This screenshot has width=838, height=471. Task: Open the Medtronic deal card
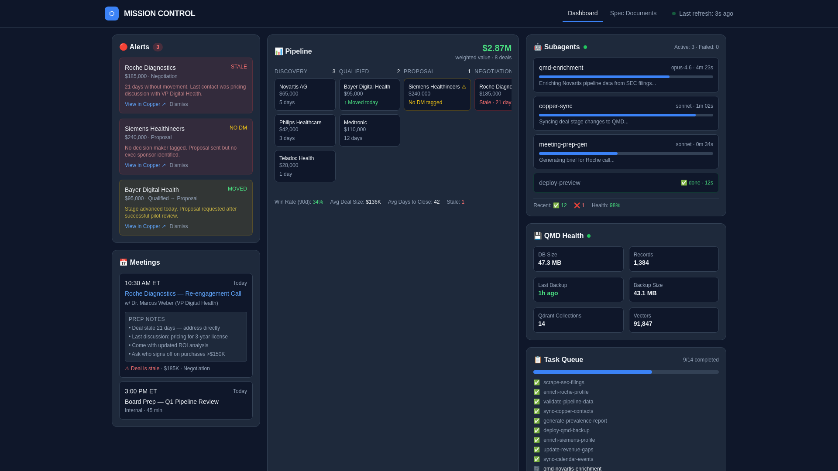pyautogui.click(x=370, y=130)
